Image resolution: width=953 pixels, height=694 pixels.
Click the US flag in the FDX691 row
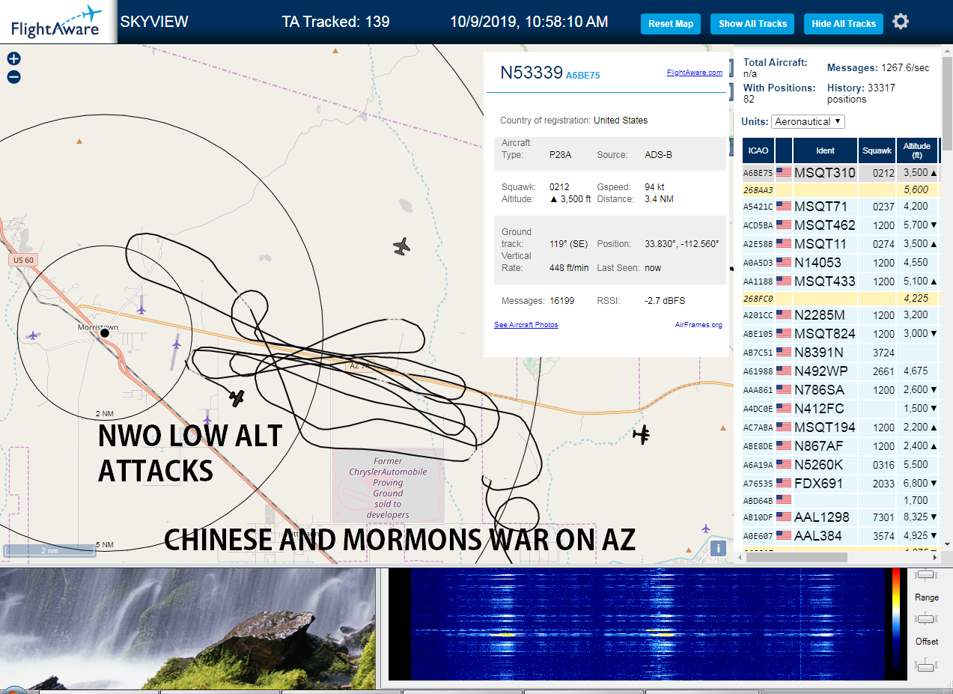click(x=784, y=483)
